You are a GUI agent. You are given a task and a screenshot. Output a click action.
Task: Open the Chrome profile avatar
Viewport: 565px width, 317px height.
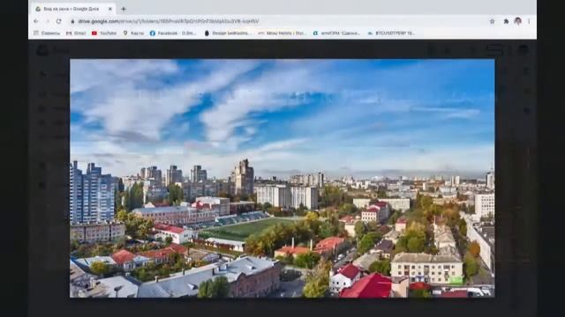click(x=518, y=21)
